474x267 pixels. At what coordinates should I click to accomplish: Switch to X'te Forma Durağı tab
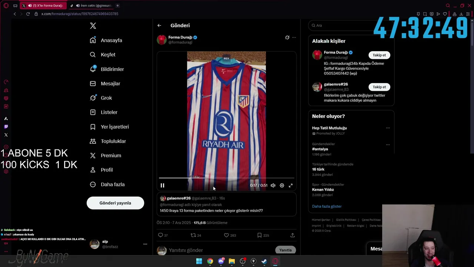pyautogui.click(x=43, y=6)
